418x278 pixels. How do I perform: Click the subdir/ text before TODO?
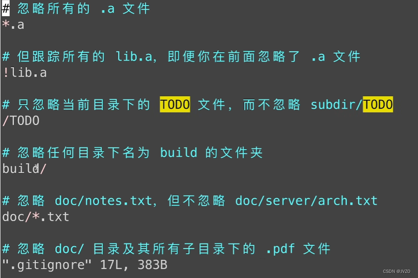[337, 104]
